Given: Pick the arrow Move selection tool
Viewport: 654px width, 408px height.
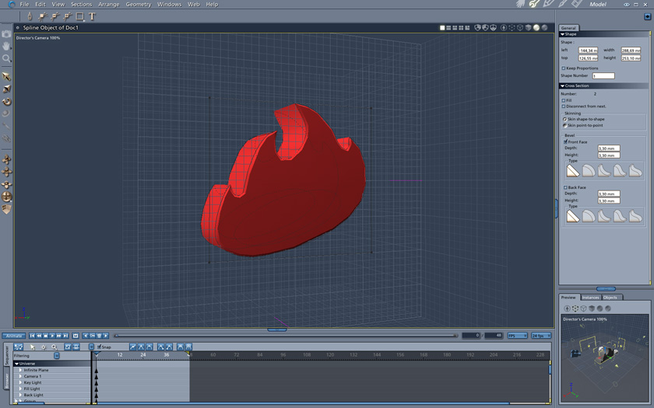Looking at the screenshot, I should [6, 77].
